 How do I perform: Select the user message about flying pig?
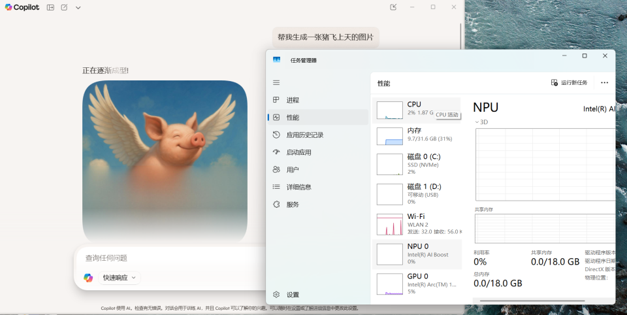click(325, 37)
